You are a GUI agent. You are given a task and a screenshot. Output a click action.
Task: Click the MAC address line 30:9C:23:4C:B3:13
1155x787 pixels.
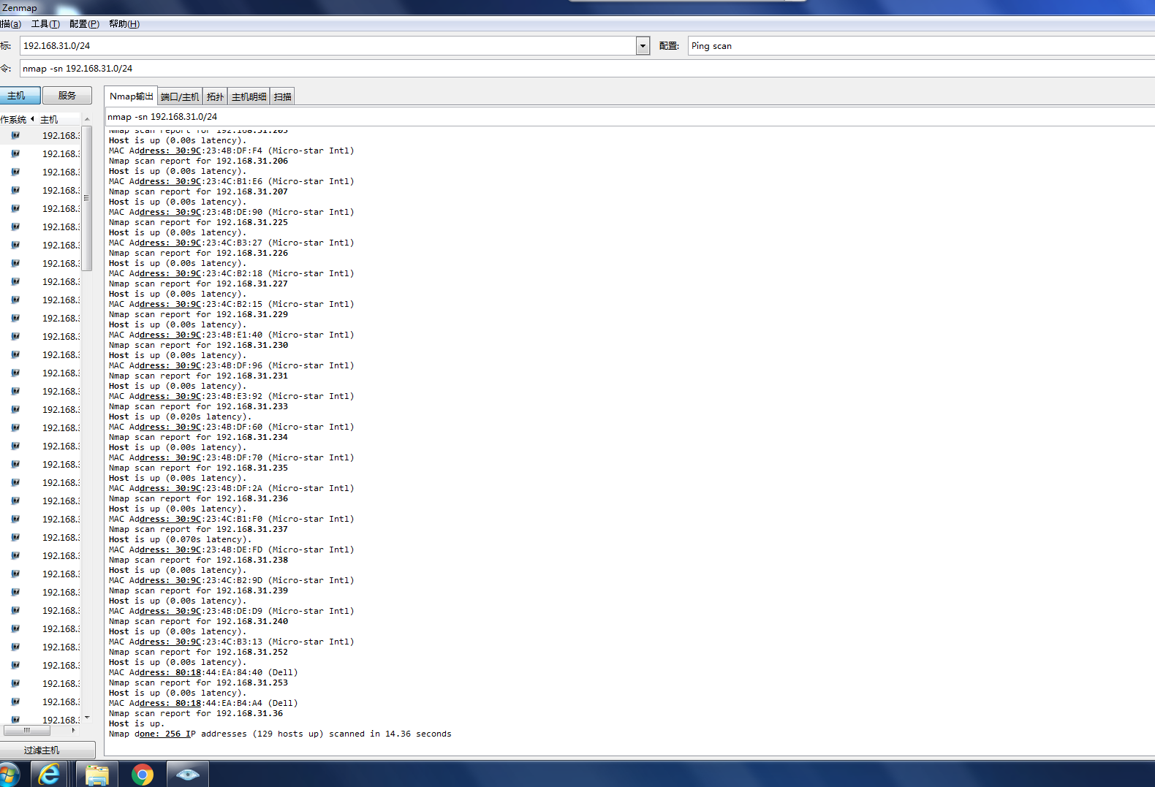[231, 642]
